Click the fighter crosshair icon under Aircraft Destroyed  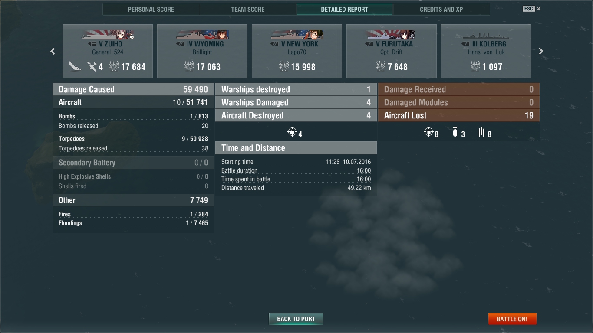(292, 131)
